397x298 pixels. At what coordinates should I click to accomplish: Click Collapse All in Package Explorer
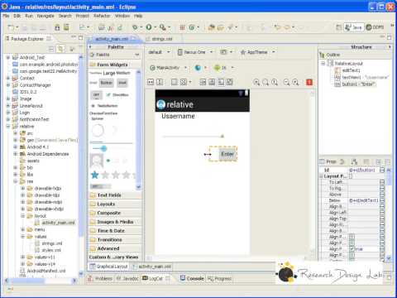click(51, 49)
